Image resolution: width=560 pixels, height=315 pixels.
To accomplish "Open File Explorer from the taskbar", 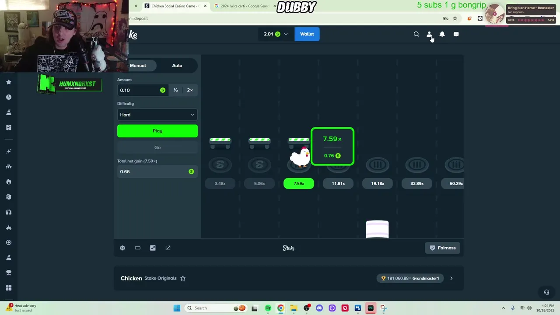I will pos(294,308).
